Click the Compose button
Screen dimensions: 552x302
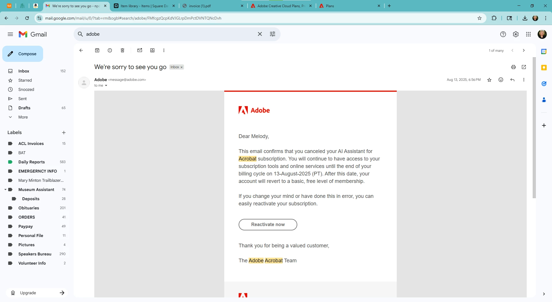(23, 54)
